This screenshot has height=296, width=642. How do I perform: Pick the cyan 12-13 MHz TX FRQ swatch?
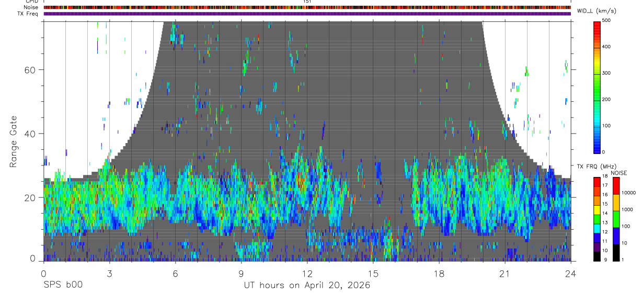coord(597,228)
